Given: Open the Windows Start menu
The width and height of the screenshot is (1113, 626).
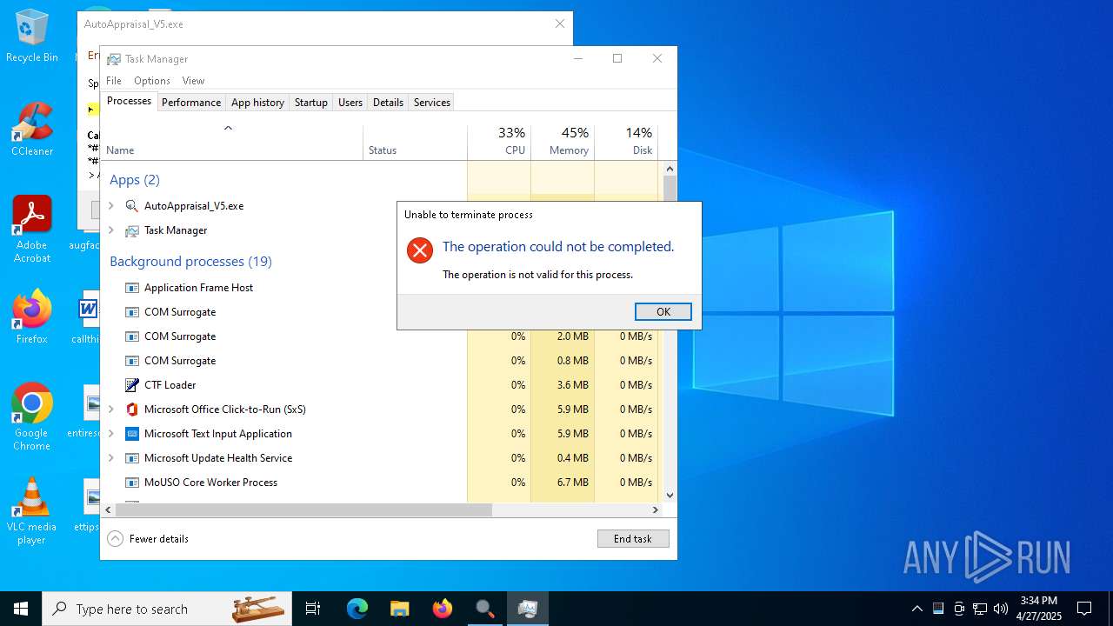Looking at the screenshot, I should 21,609.
